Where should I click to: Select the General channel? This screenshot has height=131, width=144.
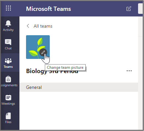tap(79, 87)
